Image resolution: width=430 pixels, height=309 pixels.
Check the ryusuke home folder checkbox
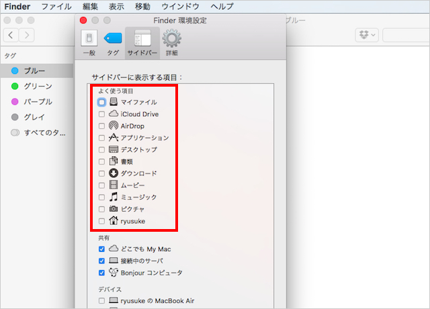[x=101, y=221]
